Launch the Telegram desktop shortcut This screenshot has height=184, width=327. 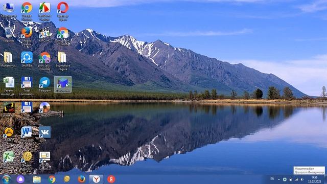click(x=44, y=84)
